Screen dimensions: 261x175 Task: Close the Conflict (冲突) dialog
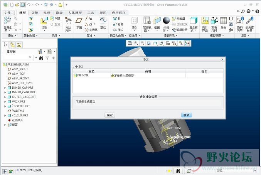(222, 59)
